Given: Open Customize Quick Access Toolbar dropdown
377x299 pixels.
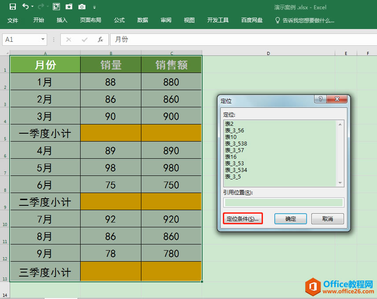Looking at the screenshot, I should [95, 7].
